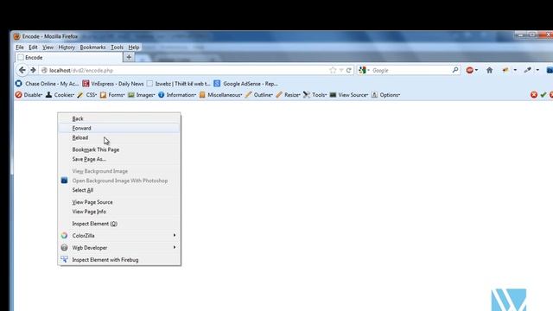Click the reload icon in the address bar

pos(349,70)
